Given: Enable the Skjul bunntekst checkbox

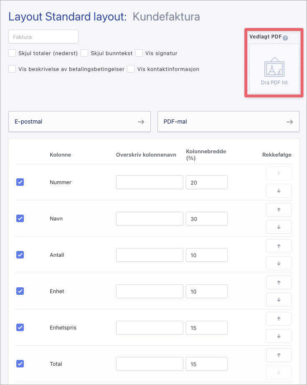Looking at the screenshot, I should pyautogui.click(x=84, y=53).
